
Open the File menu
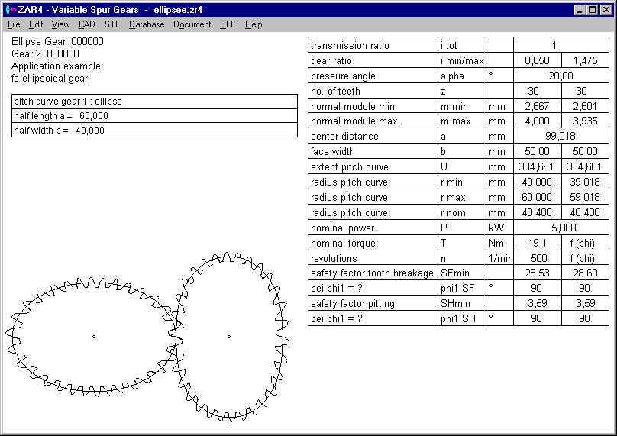coord(14,24)
